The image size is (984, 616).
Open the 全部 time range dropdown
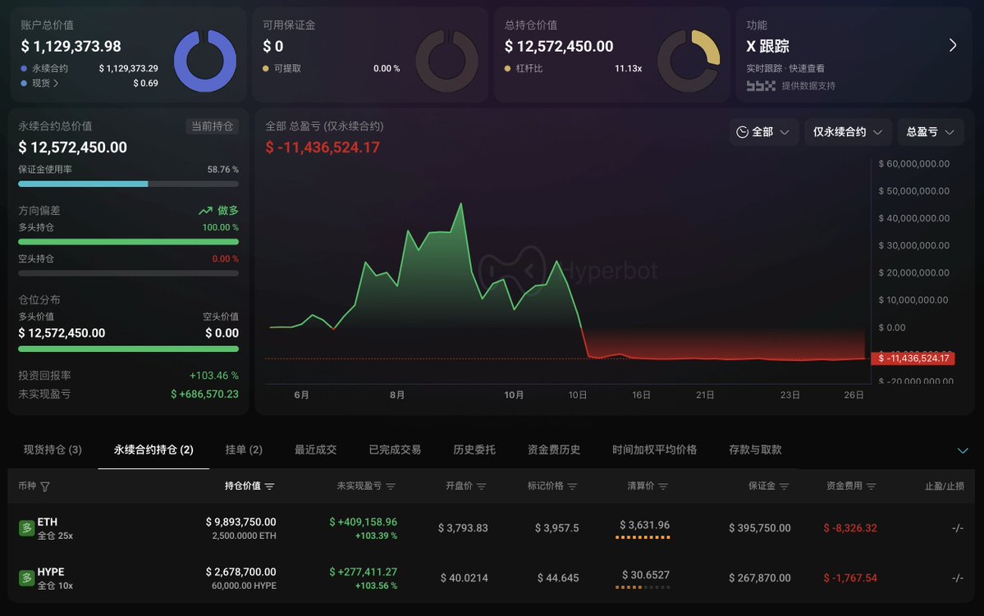tap(763, 132)
